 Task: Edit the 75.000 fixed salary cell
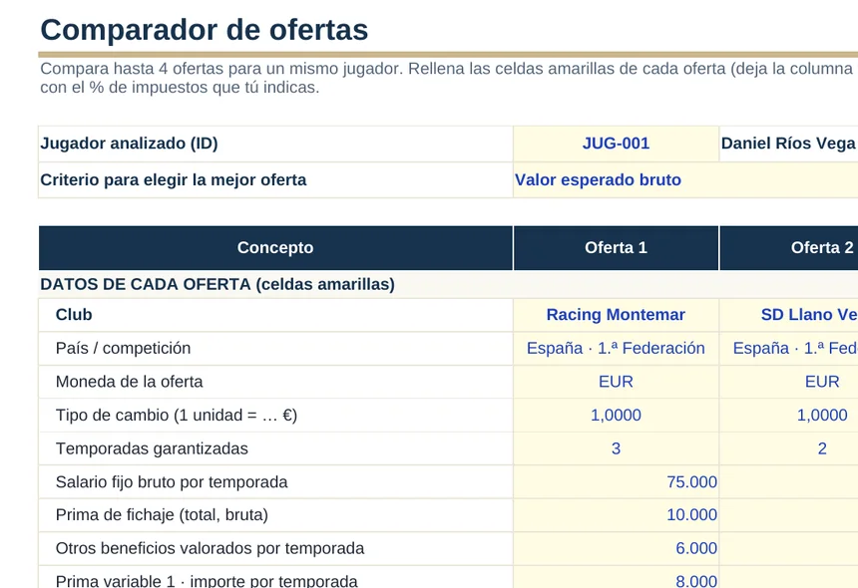pos(616,482)
